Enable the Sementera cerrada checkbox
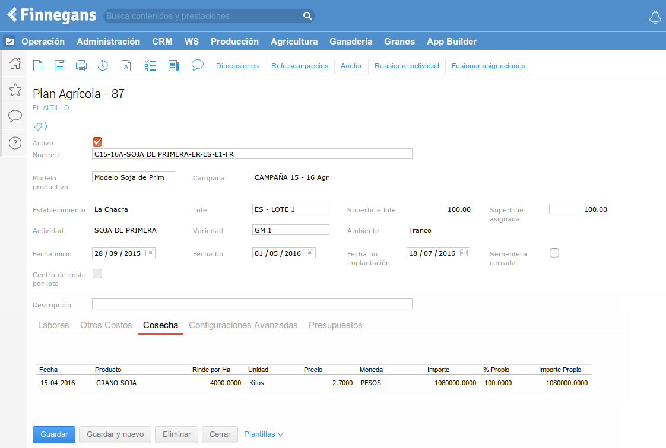Screen dimensions: 666x448 tap(554, 253)
